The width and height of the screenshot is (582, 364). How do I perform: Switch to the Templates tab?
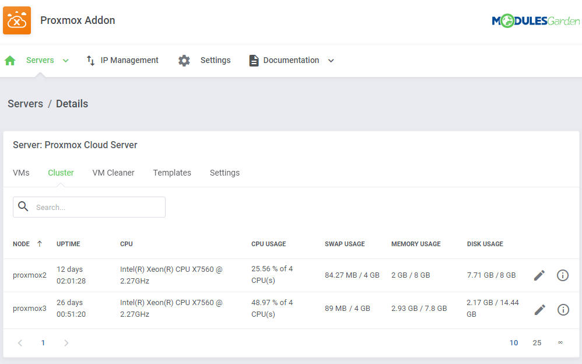click(x=172, y=173)
